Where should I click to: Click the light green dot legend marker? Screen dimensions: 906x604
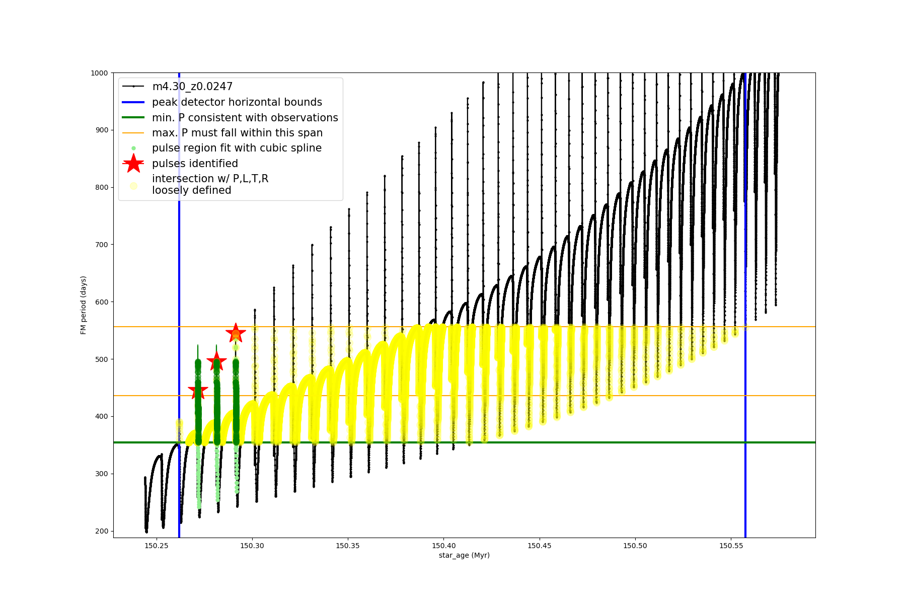[133, 148]
